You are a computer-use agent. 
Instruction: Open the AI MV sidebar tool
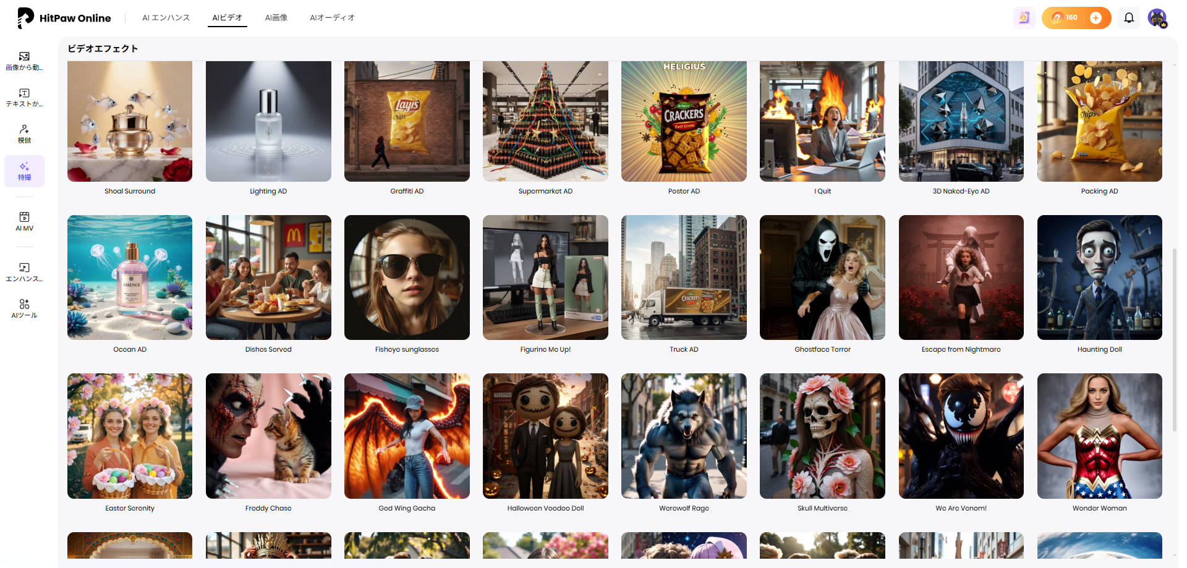click(24, 221)
